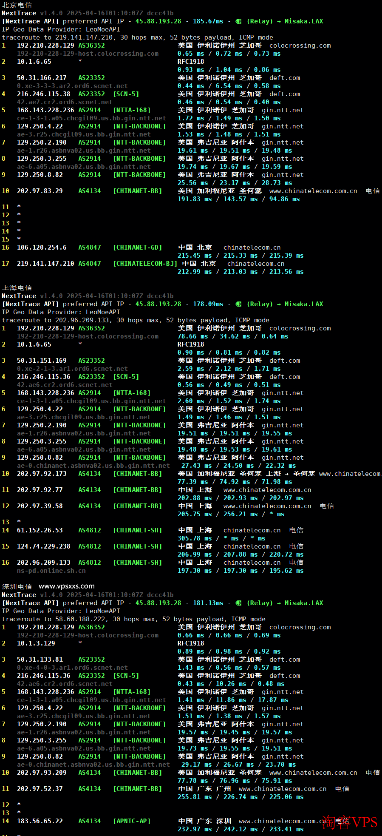382x836 pixels.
Task: Select hop IP 61.152.26.53
Action: [x=40, y=530]
